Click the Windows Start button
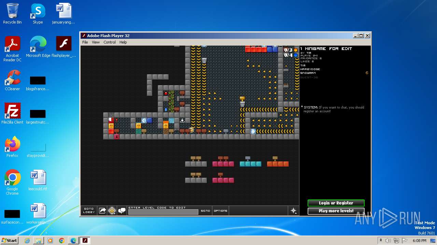Screen dimensions: 437x245 (9, 240)
